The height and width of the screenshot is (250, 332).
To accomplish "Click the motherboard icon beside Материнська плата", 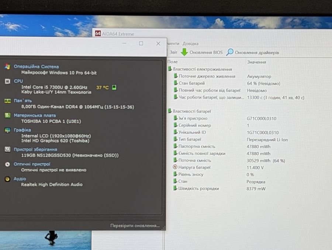I will tap(7, 115).
